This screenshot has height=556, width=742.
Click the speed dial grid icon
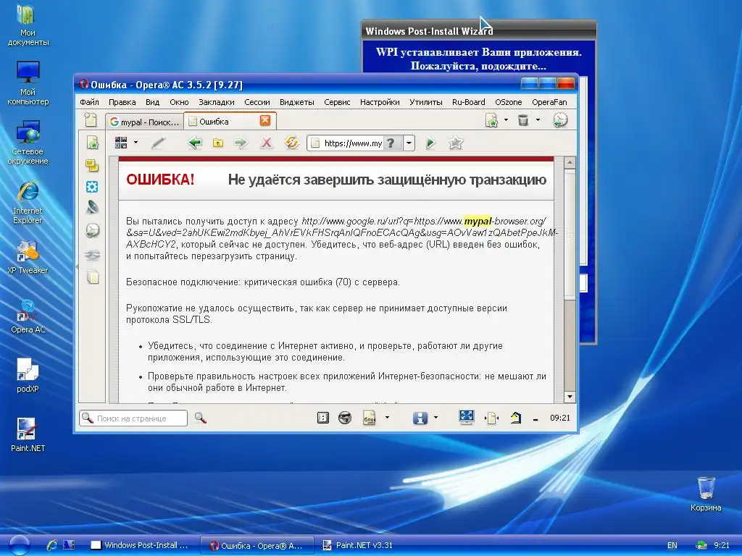(121, 143)
